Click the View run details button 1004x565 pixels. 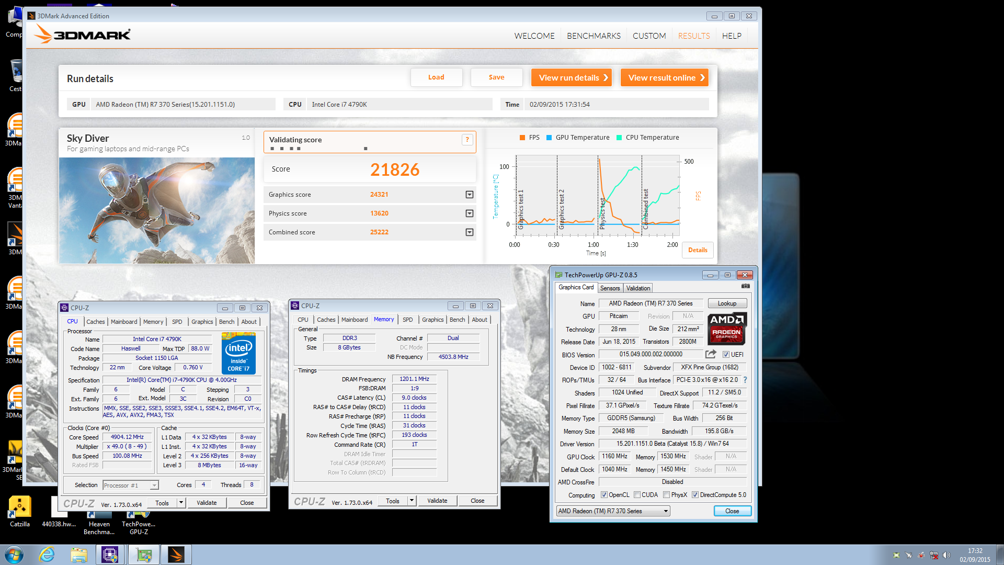[x=572, y=77]
